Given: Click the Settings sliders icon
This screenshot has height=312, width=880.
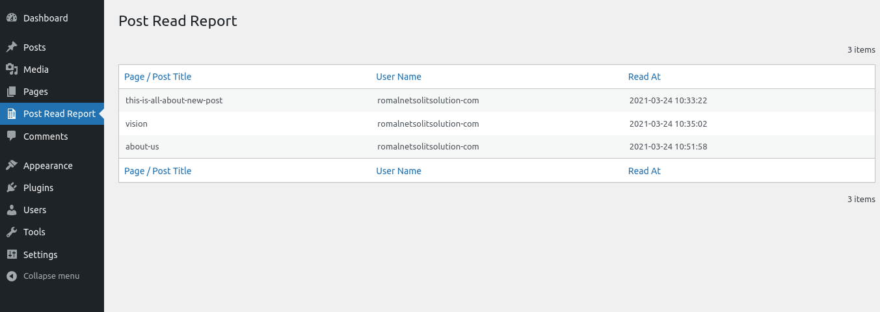Looking at the screenshot, I should coord(12,255).
